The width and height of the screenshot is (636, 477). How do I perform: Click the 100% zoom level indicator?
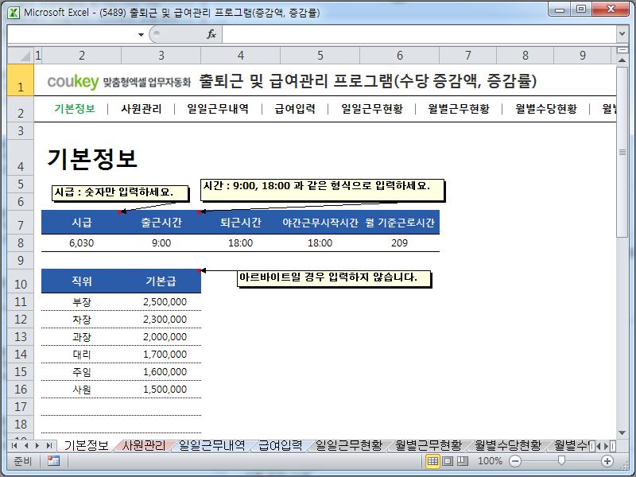[490, 461]
